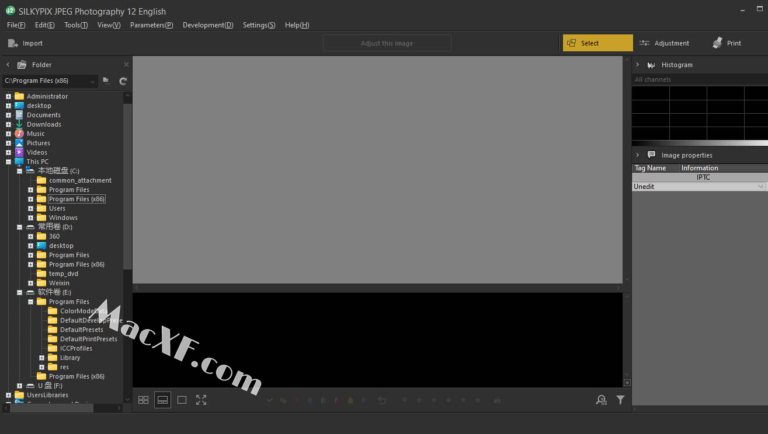Open the Development menu
768x434 pixels.
point(207,25)
